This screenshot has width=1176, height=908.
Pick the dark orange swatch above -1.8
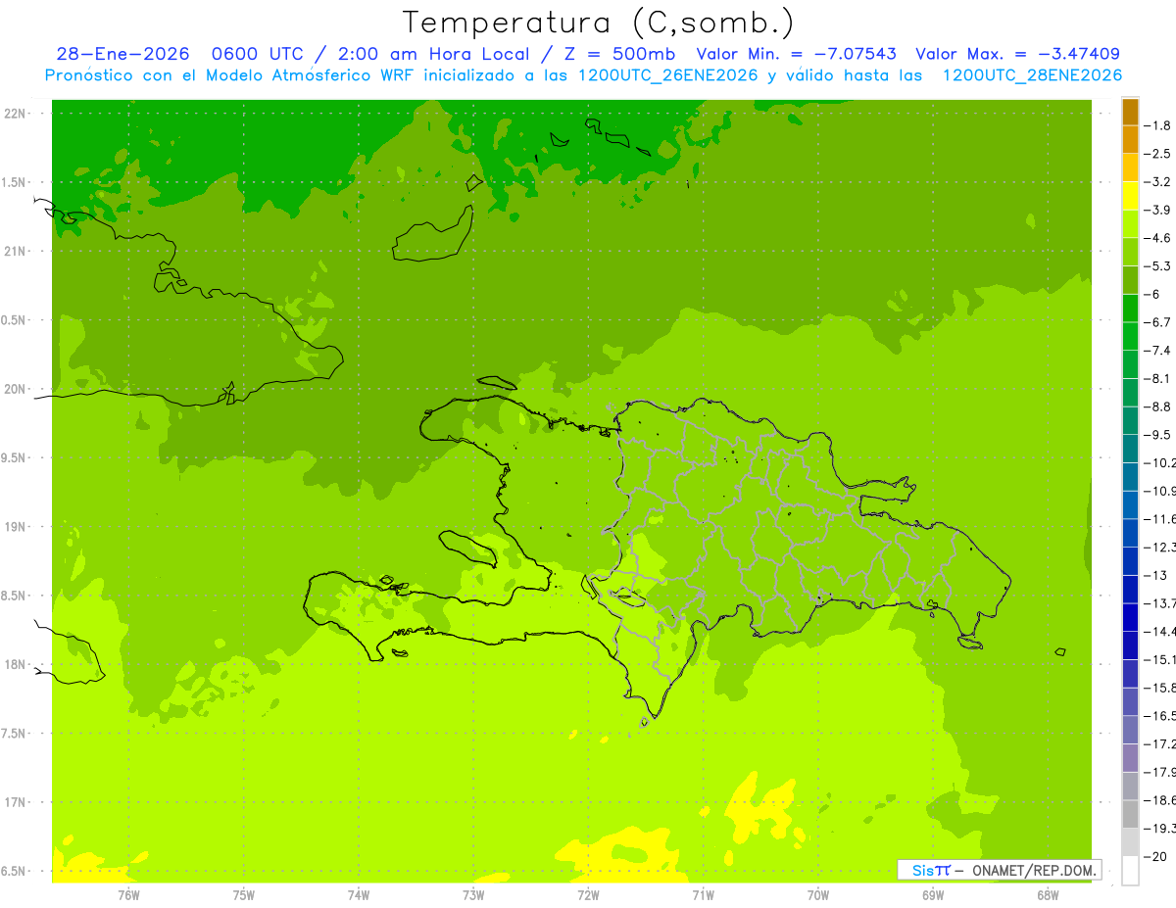pyautogui.click(x=1130, y=112)
